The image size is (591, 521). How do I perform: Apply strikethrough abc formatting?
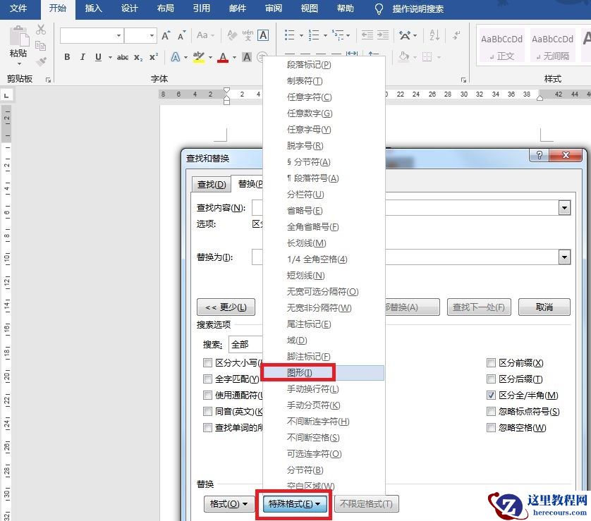[x=123, y=57]
